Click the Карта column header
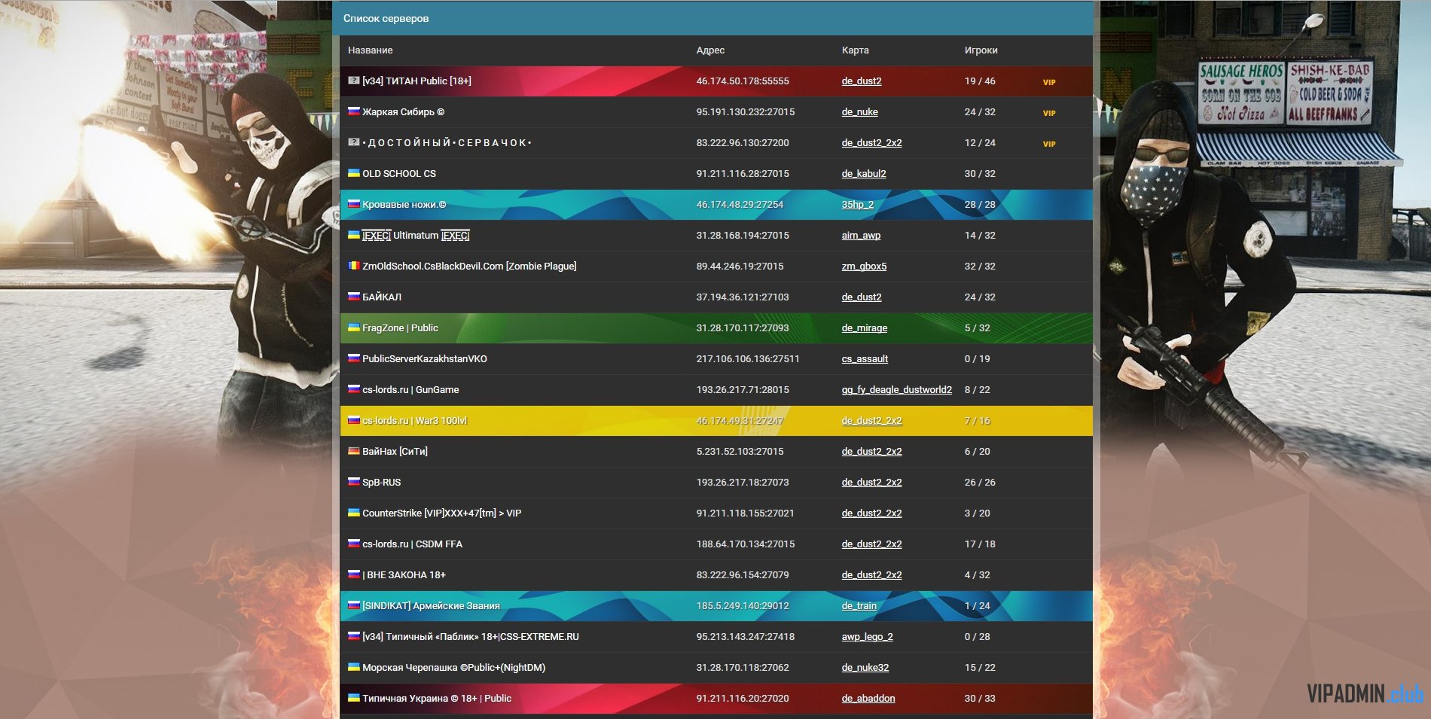This screenshot has height=719, width=1431. pos(855,50)
